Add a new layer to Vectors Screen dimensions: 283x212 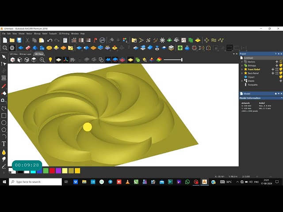click(x=277, y=62)
